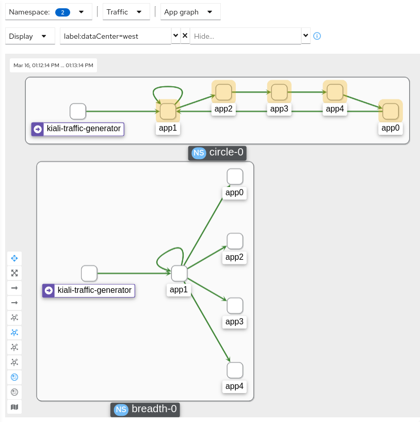This screenshot has height=422, width=420.
Task: Open the Display options menu
Action: coord(29,36)
